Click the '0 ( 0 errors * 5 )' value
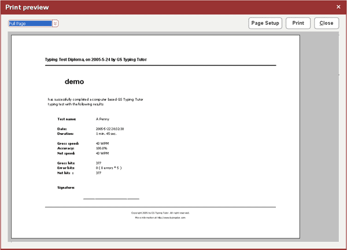The width and height of the screenshot is (347, 250). (109, 168)
